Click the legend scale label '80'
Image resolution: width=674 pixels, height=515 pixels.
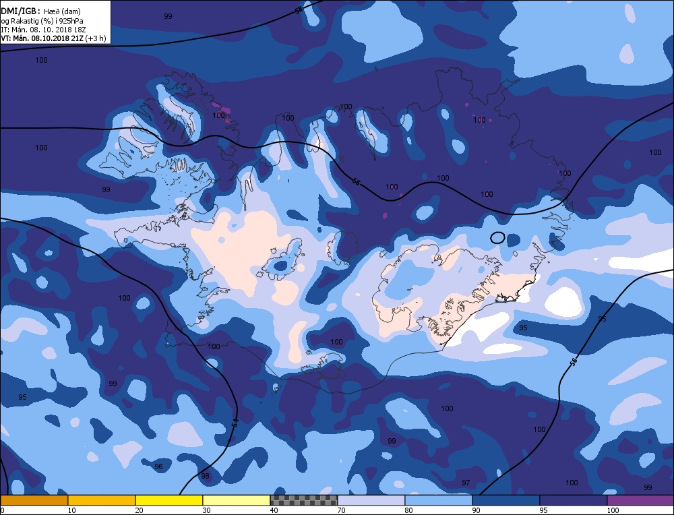click(409, 510)
